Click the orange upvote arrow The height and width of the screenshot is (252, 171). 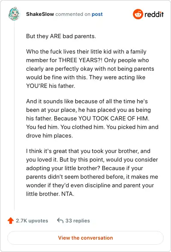pyautogui.click(x=11, y=220)
